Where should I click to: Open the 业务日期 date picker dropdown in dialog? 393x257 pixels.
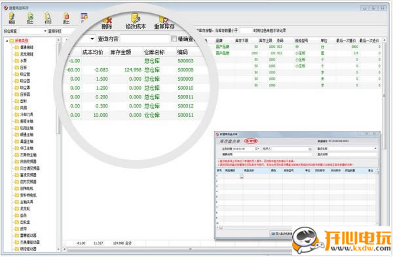pyautogui.click(x=257, y=149)
